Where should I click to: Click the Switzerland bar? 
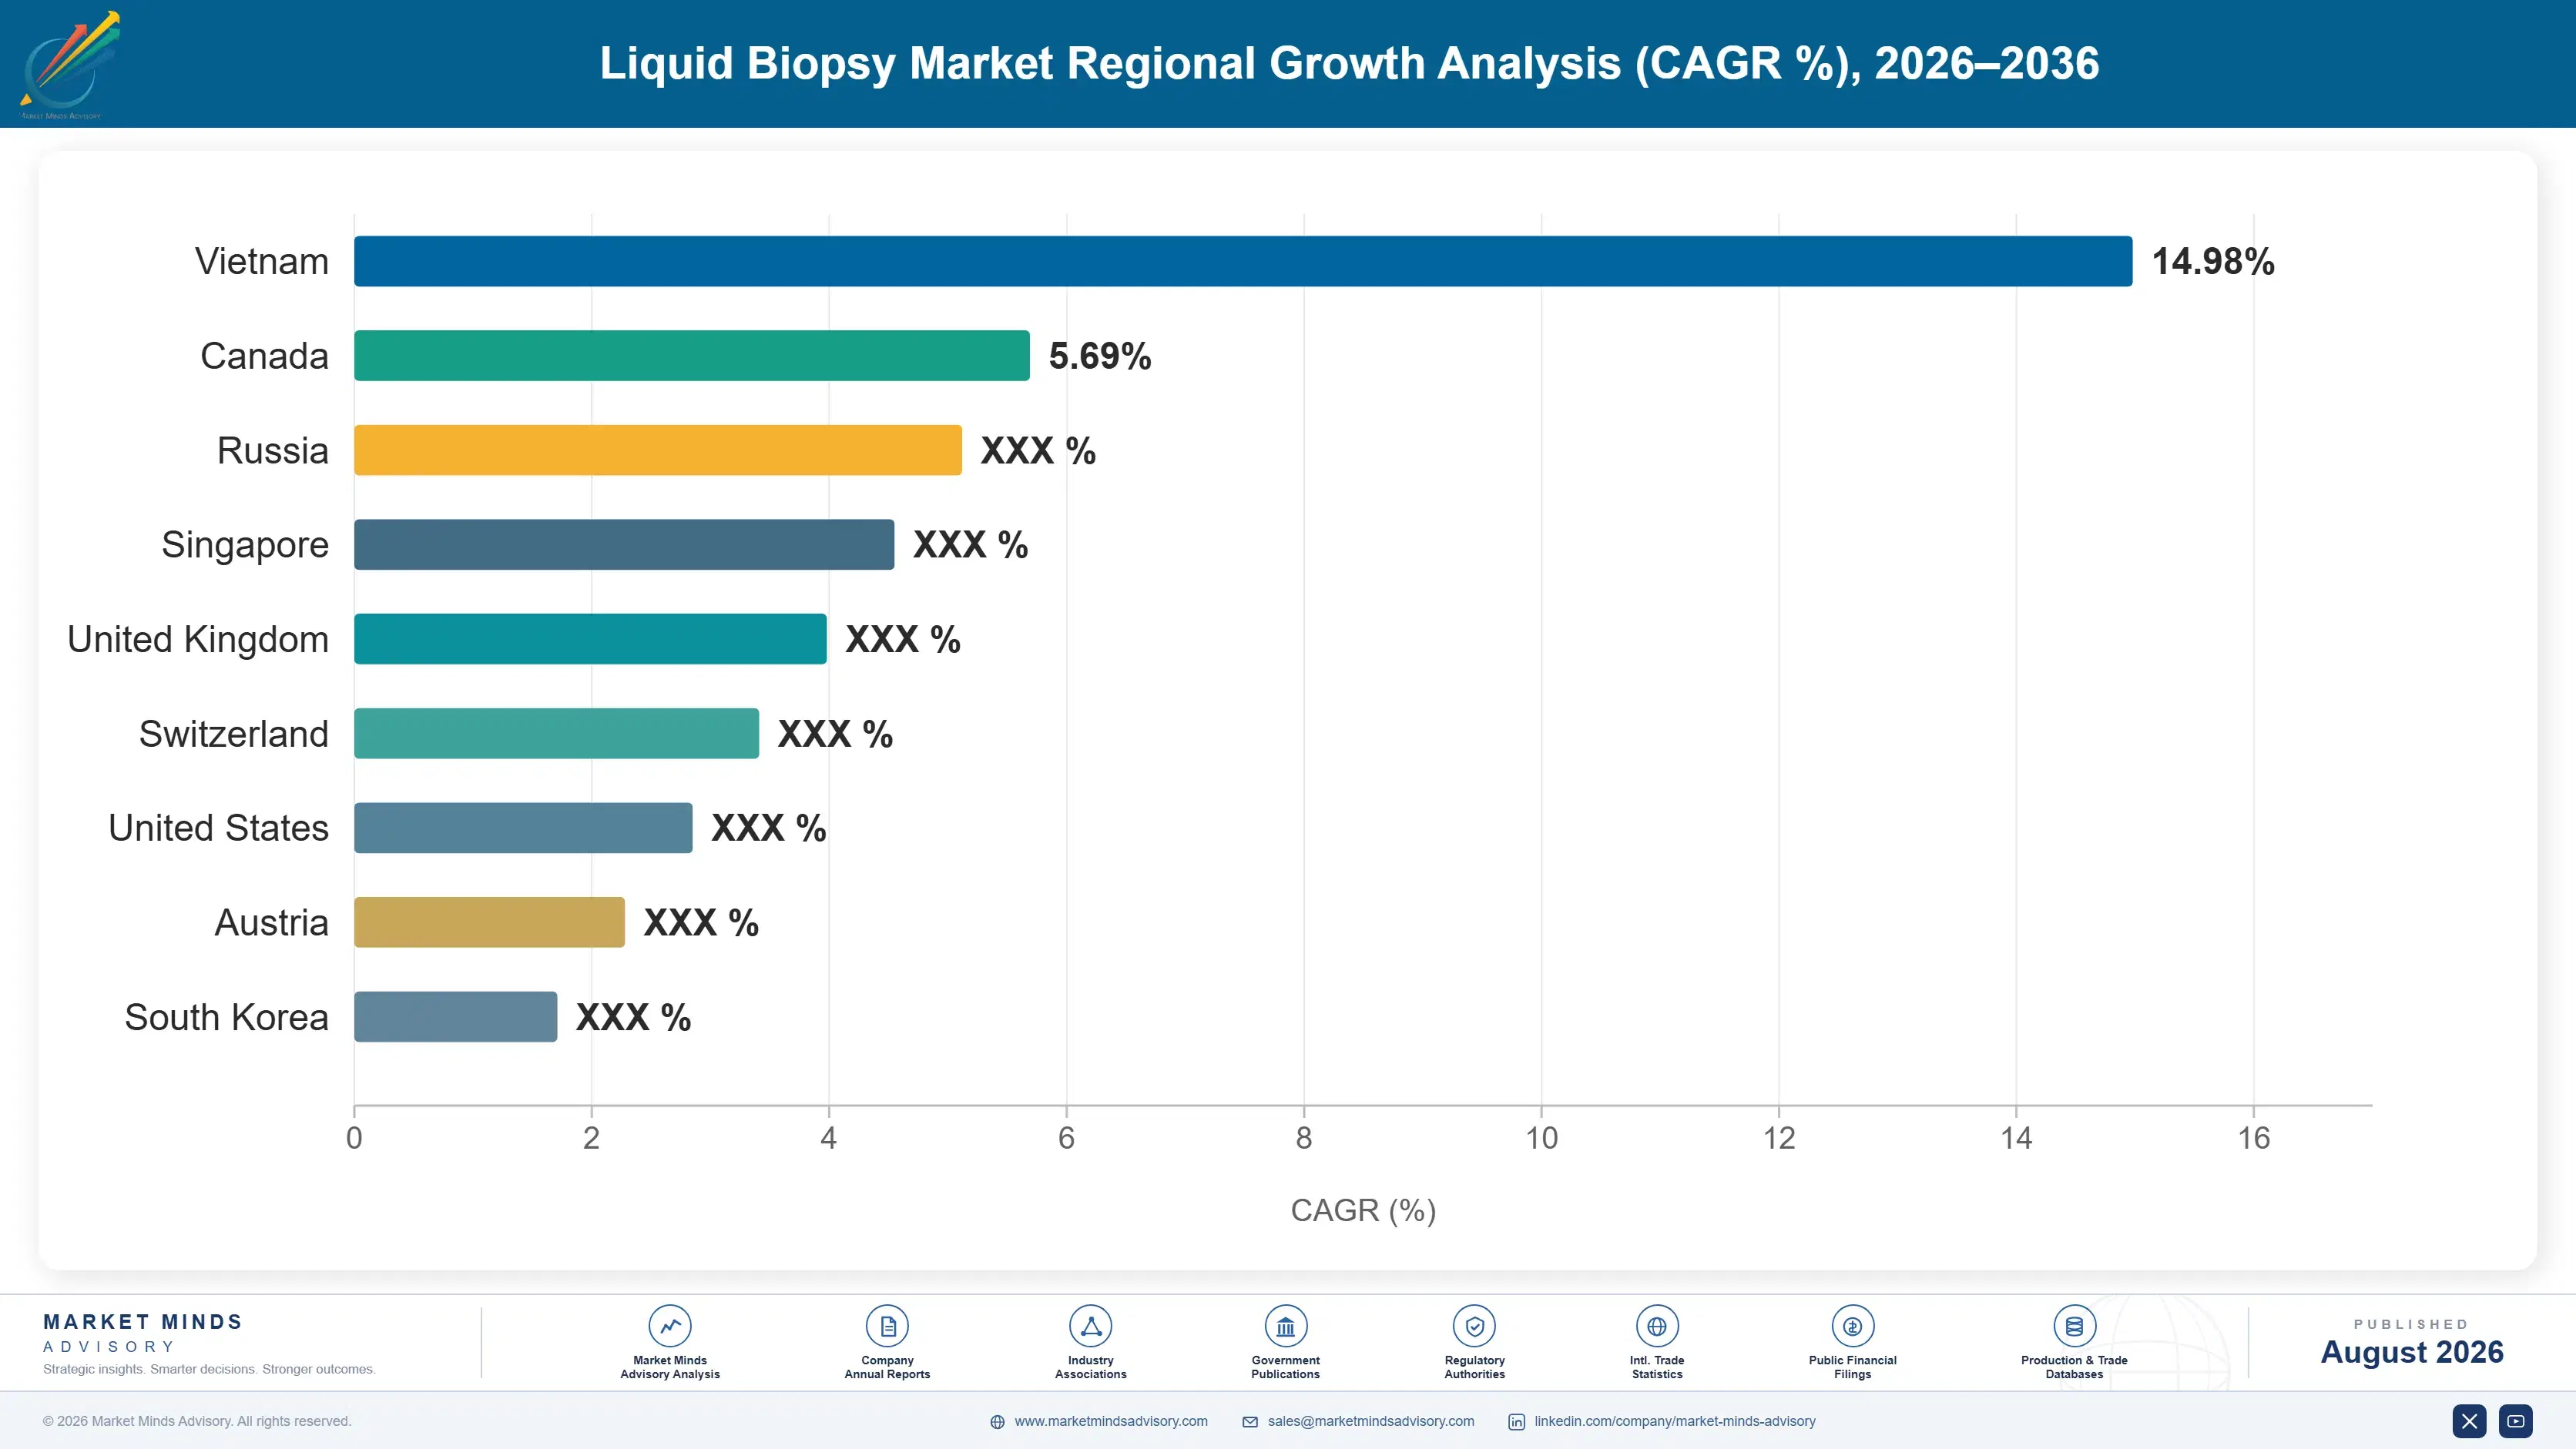coord(556,734)
